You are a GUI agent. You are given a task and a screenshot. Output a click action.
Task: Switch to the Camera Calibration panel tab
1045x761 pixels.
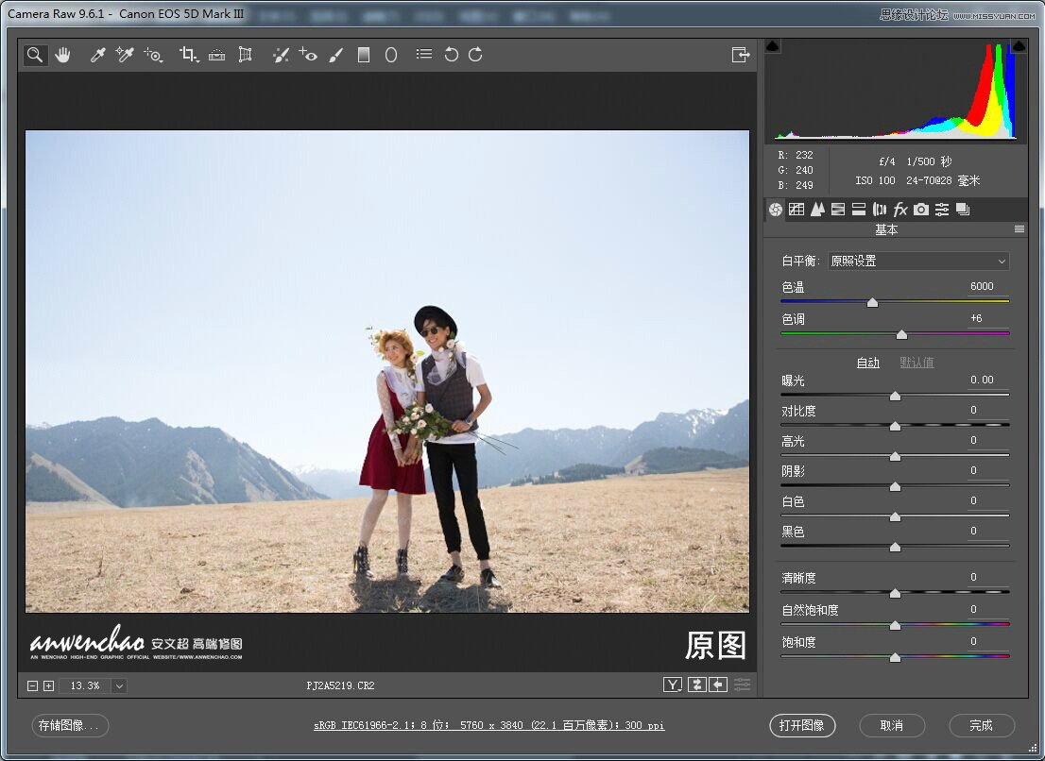[x=921, y=210]
